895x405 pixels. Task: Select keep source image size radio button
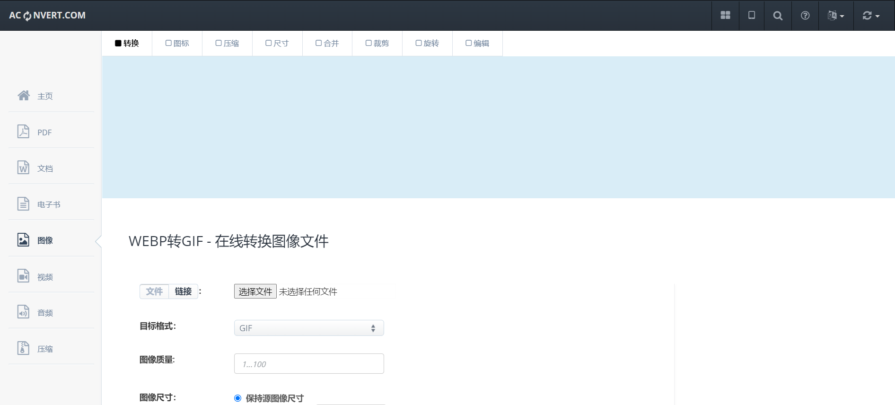(238, 398)
